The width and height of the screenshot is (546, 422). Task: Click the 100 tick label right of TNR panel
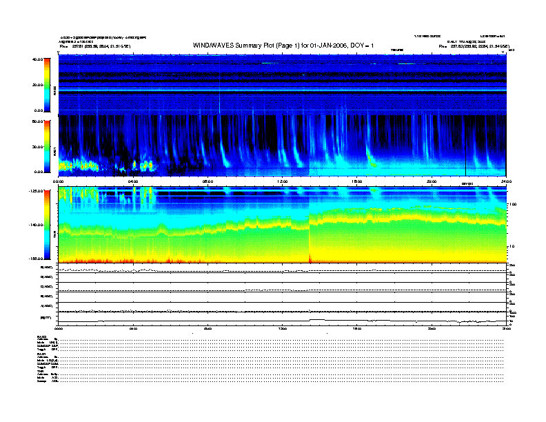(x=513, y=204)
